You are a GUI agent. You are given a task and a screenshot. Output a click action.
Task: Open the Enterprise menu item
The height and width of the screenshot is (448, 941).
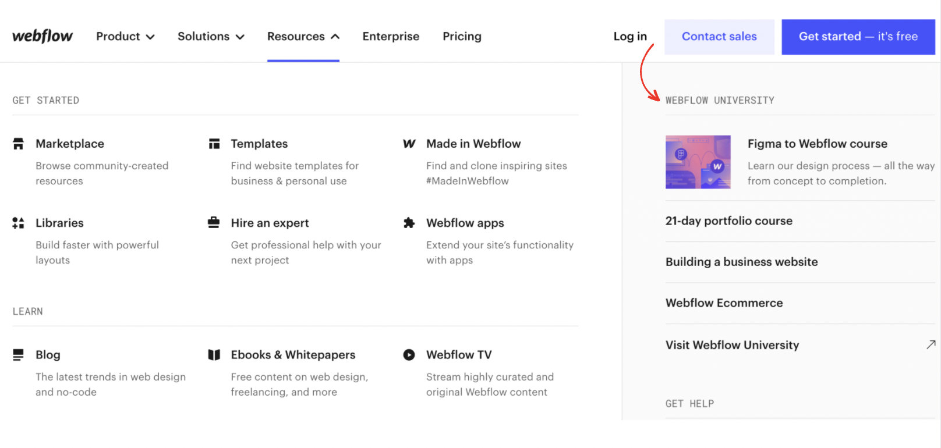click(391, 37)
